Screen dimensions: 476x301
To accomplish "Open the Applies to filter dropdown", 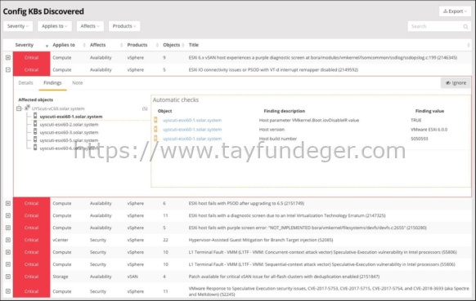I will pos(55,26).
